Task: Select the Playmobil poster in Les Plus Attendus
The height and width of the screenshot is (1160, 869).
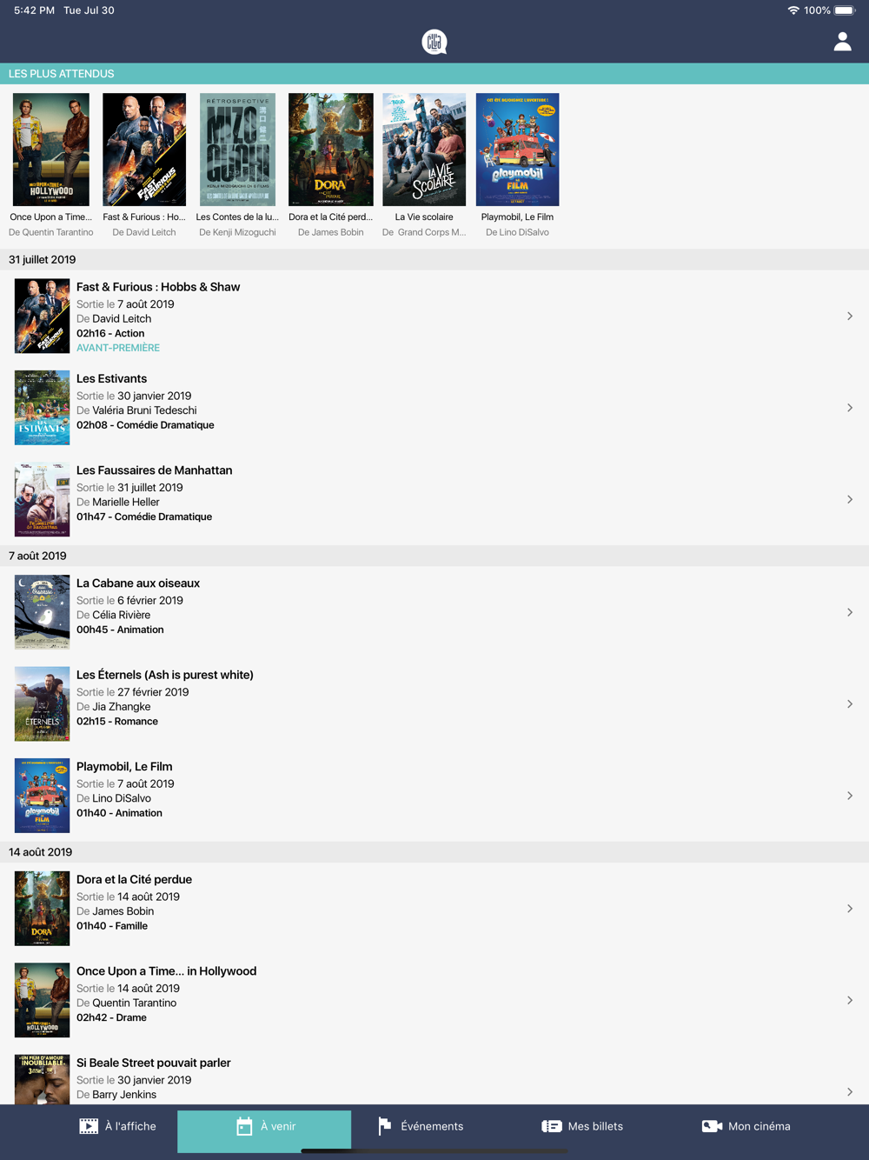Action: tap(517, 150)
